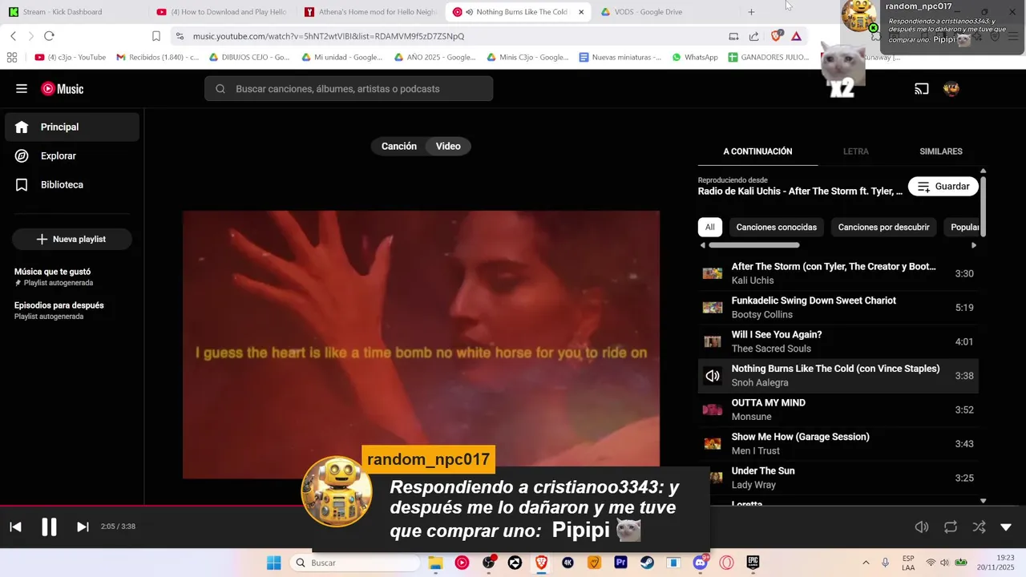The width and height of the screenshot is (1026, 577).
Task: Open the Windows Start menu
Action: point(273,563)
